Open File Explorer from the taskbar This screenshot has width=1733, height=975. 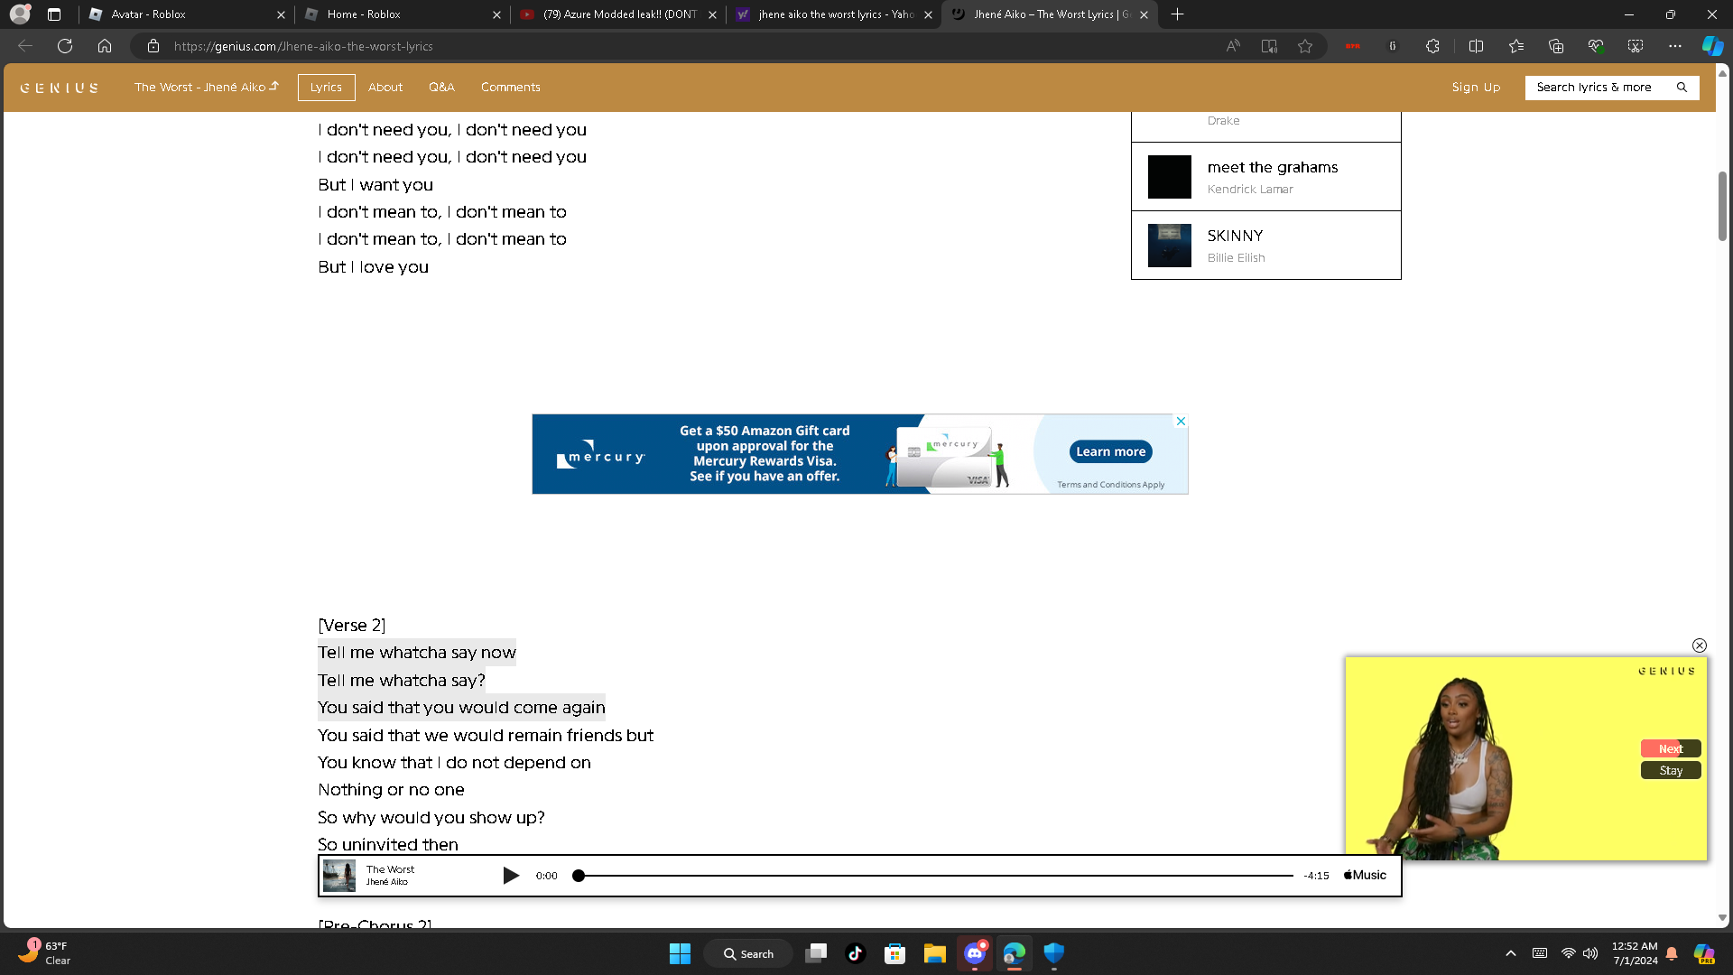[x=935, y=953]
